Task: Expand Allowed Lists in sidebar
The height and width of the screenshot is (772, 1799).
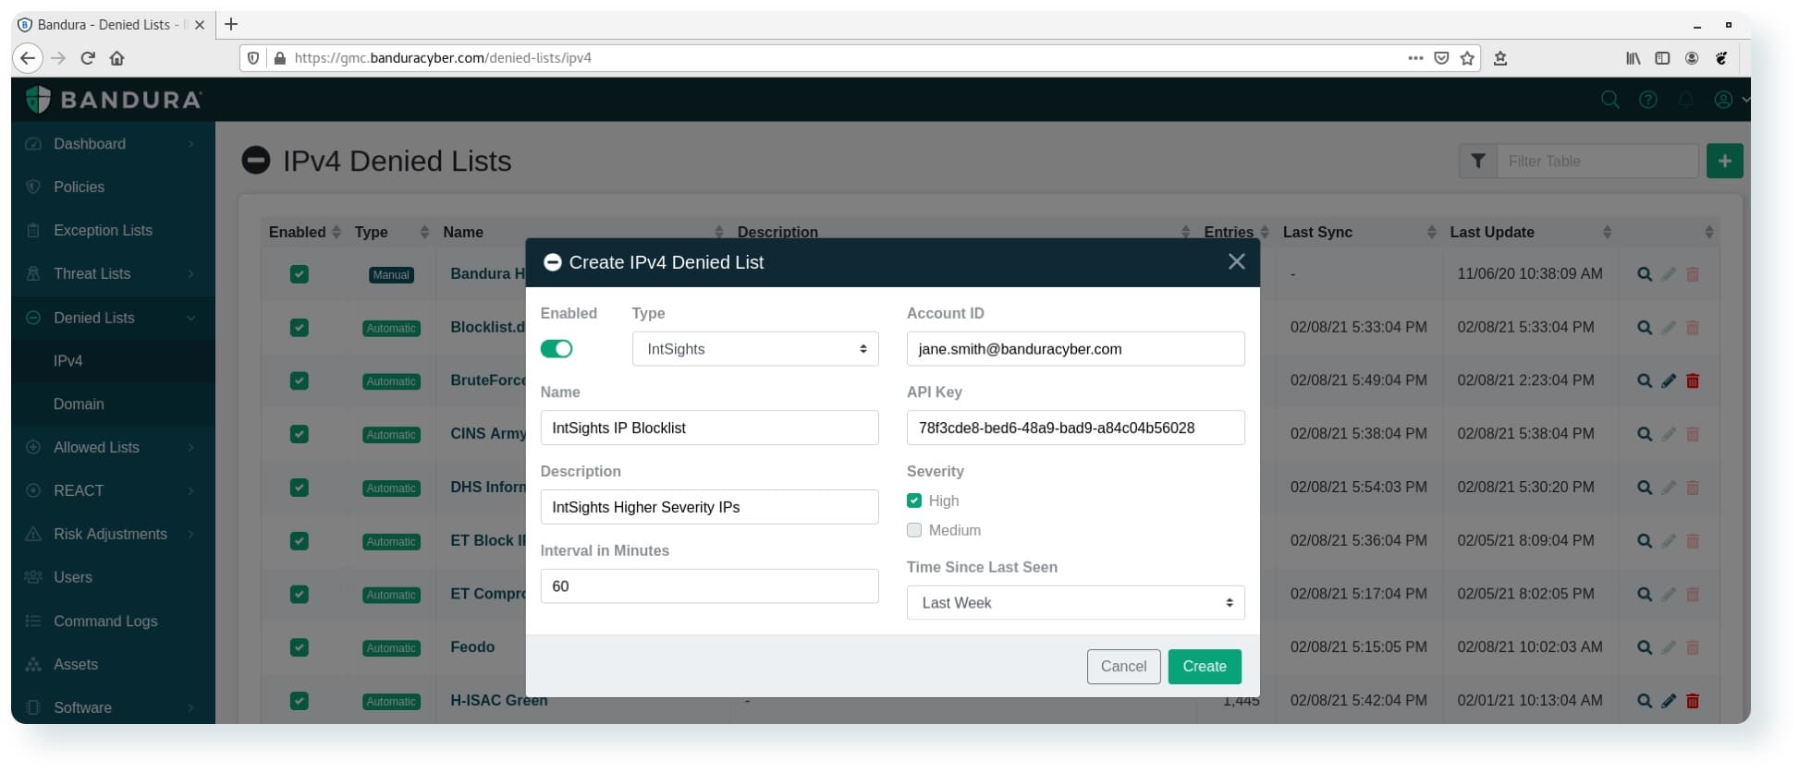Action: [191, 448]
